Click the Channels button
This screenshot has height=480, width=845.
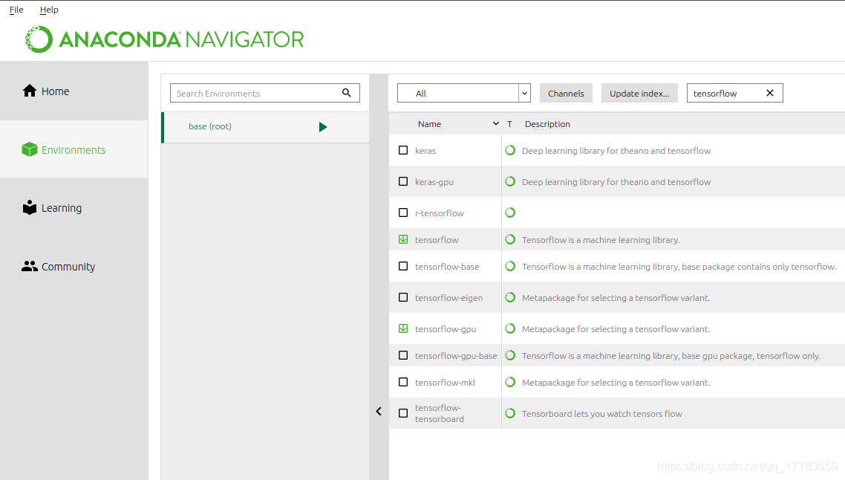click(566, 94)
